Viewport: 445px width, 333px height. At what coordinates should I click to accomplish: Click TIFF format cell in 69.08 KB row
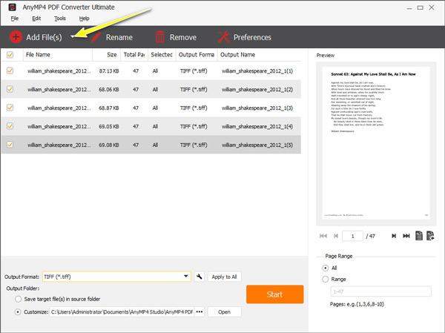coord(194,145)
